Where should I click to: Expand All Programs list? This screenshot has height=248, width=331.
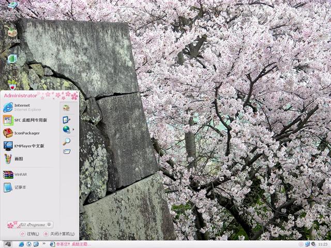click(30, 225)
